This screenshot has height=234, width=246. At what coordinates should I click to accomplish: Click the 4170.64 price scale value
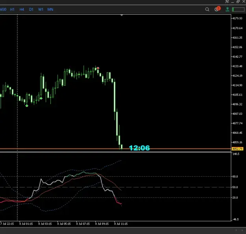pyautogui.click(x=237, y=28)
